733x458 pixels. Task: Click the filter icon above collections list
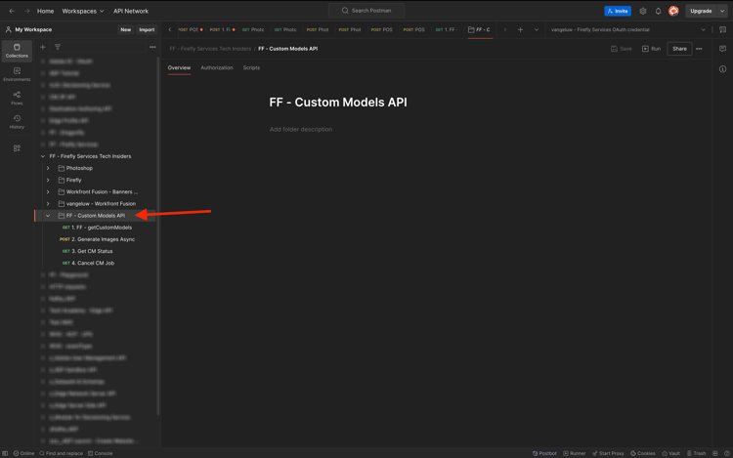(x=58, y=47)
